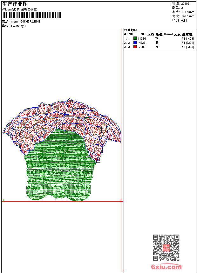Viewport: 197px width, 273px height.
Task: Click the blue thread color swatch
Action: [x=135, y=43]
